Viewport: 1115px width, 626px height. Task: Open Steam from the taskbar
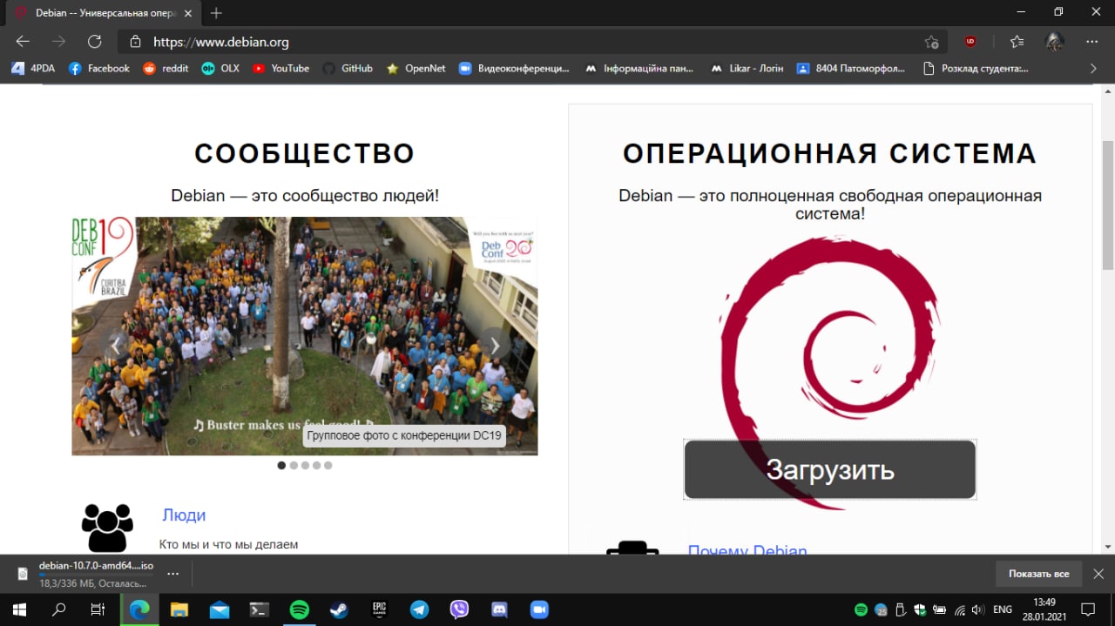339,609
